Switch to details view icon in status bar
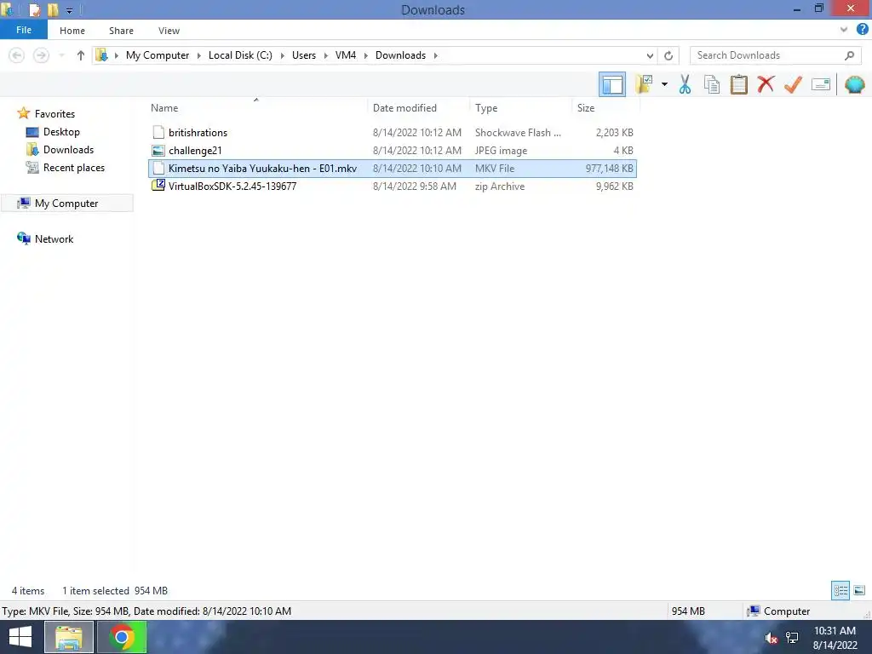The width and height of the screenshot is (872, 654). point(840,590)
